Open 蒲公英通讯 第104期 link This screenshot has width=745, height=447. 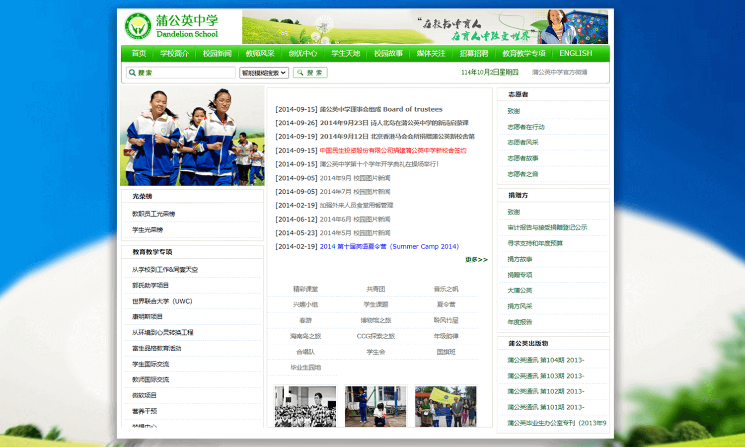click(546, 360)
